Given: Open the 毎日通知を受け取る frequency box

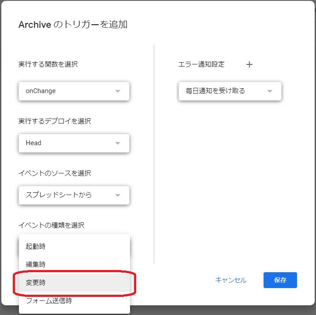Looking at the screenshot, I should click(230, 91).
